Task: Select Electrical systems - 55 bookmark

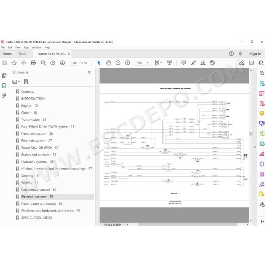Action: [x=37, y=197]
